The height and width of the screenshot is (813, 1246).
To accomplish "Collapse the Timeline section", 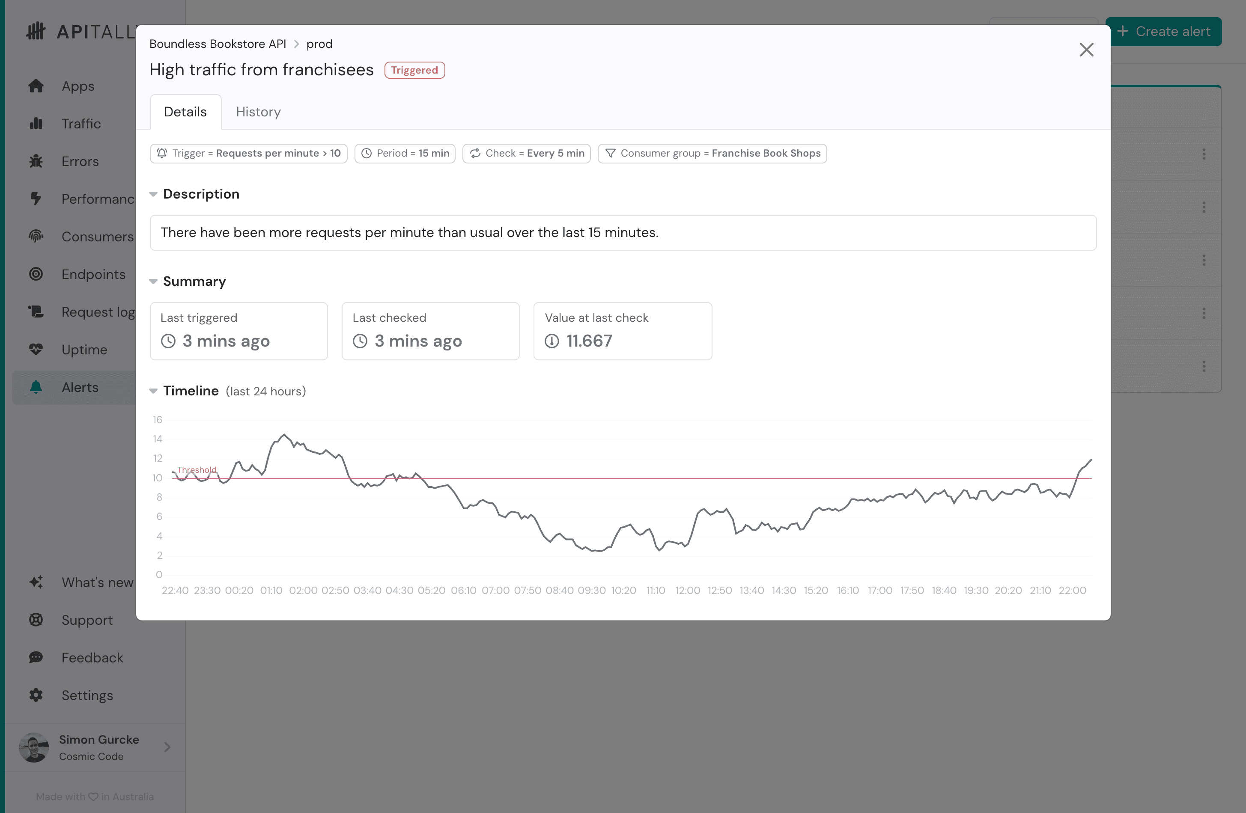I will point(152,391).
